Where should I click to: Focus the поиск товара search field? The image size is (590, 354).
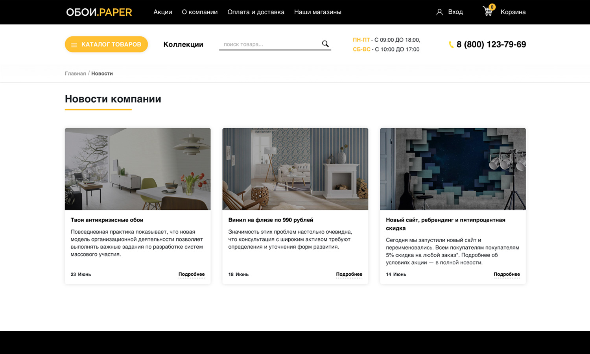point(271,44)
